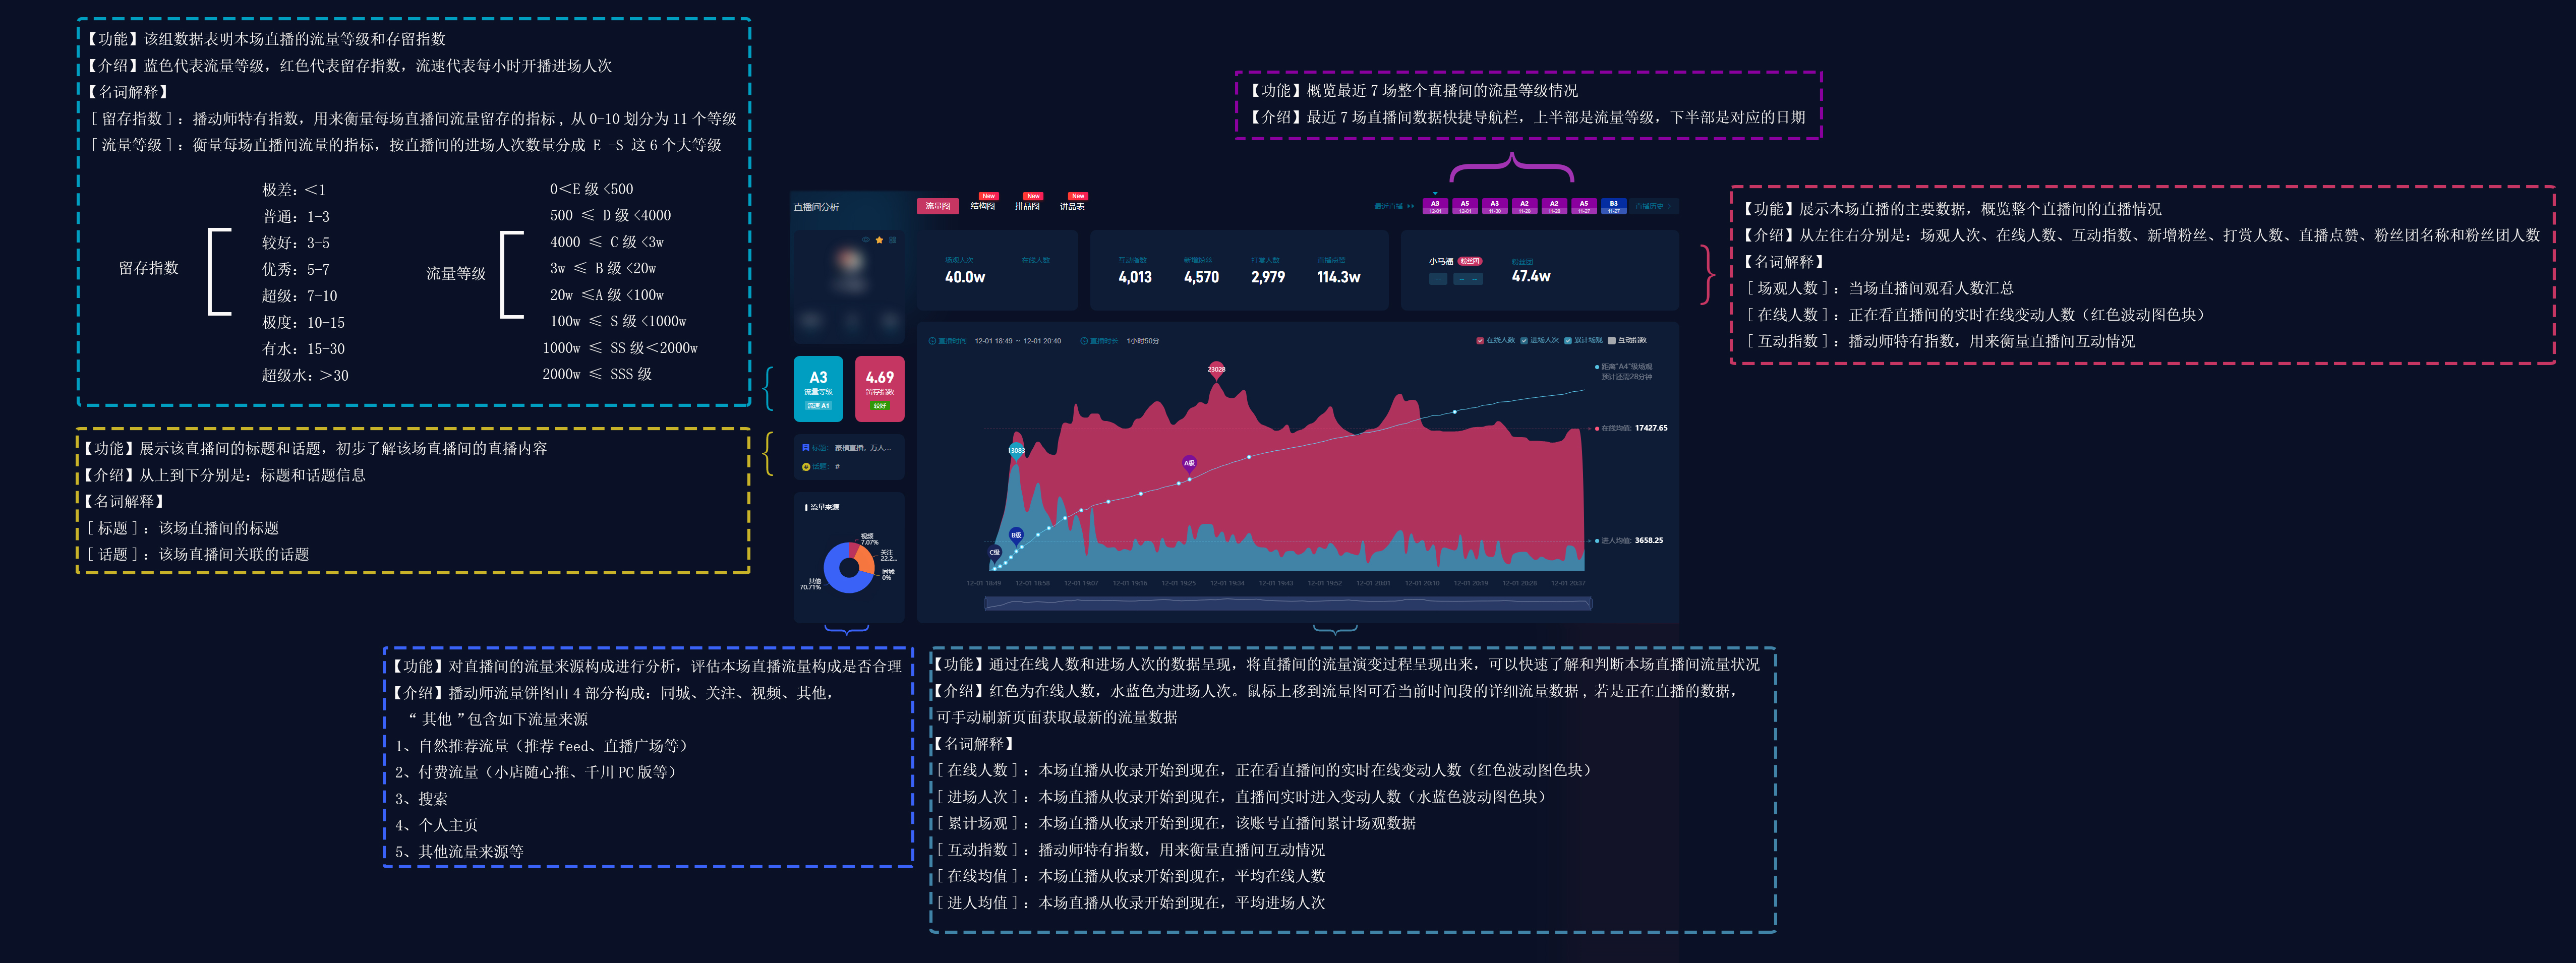Screen dimensions: 2576x963
Task: Click the clock icon beside 直播时间
Action: [932, 341]
